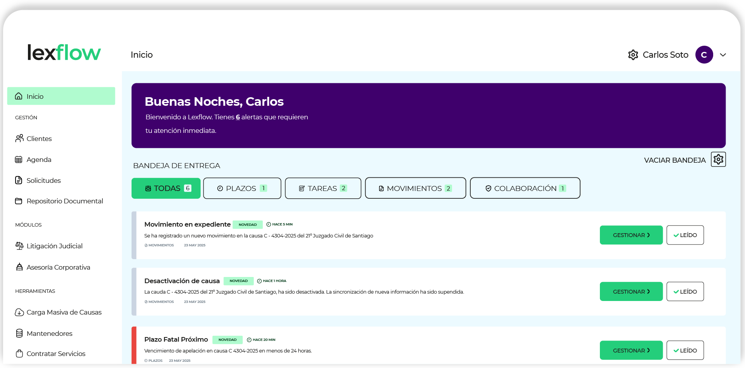Mark Plazo Fatal Próximo as Leído

685,351
